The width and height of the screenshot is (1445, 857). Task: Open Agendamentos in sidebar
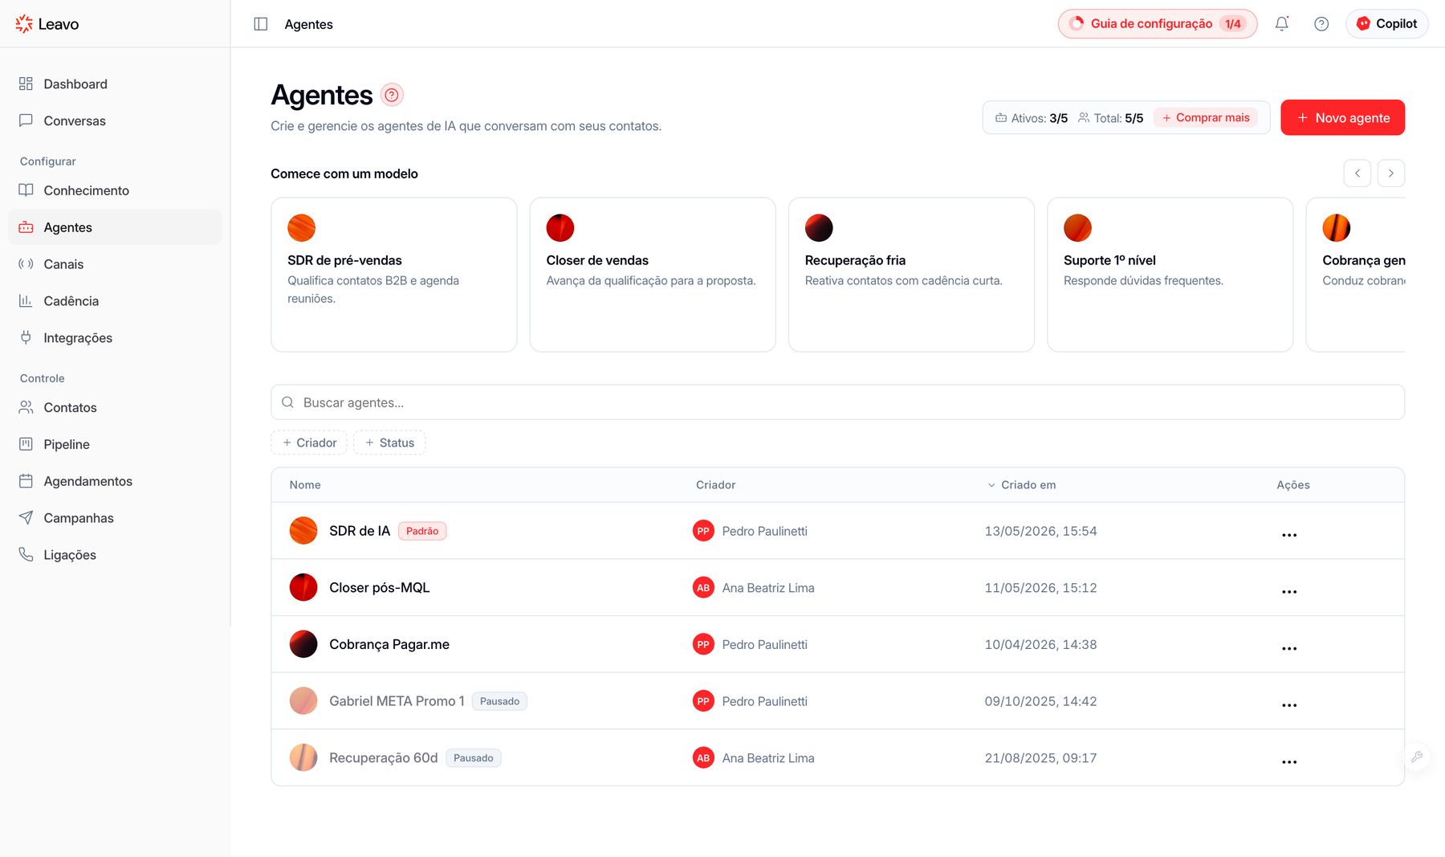click(115, 481)
